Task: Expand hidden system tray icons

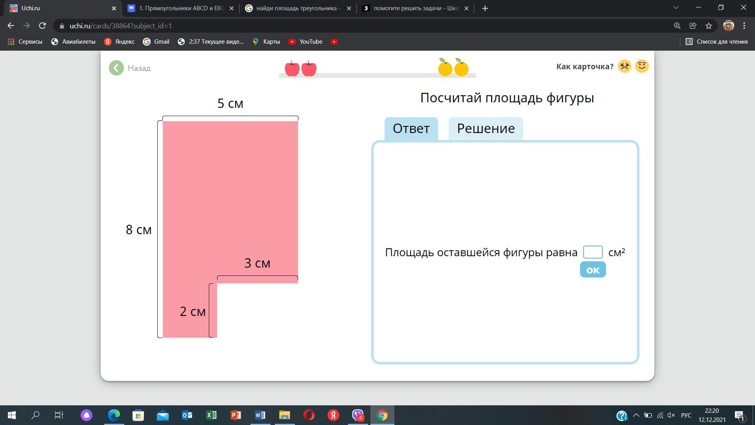Action: pyautogui.click(x=636, y=415)
